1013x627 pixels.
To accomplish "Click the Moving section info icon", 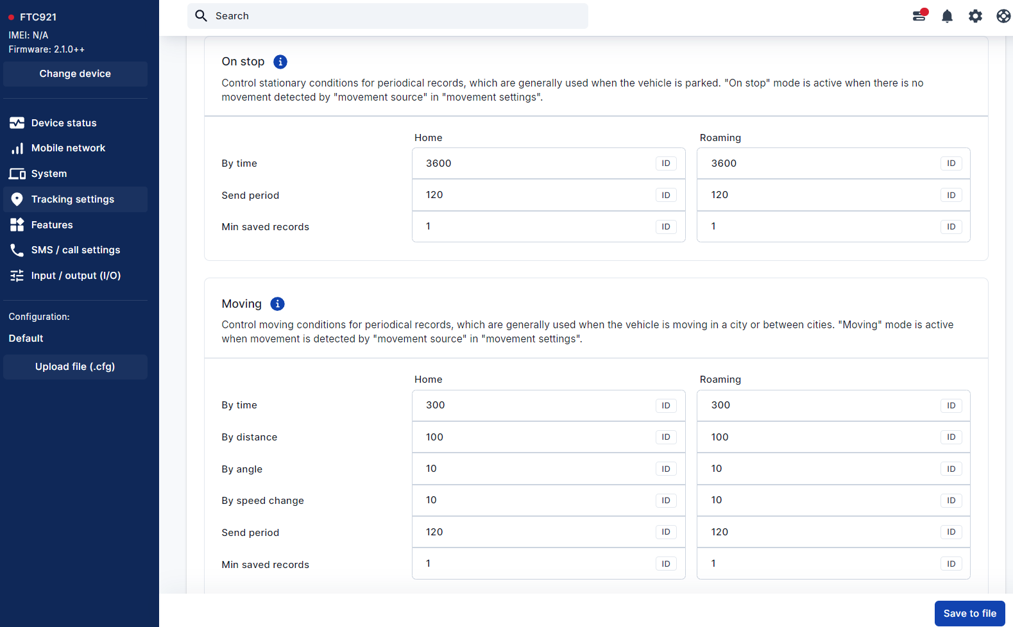I will (277, 304).
